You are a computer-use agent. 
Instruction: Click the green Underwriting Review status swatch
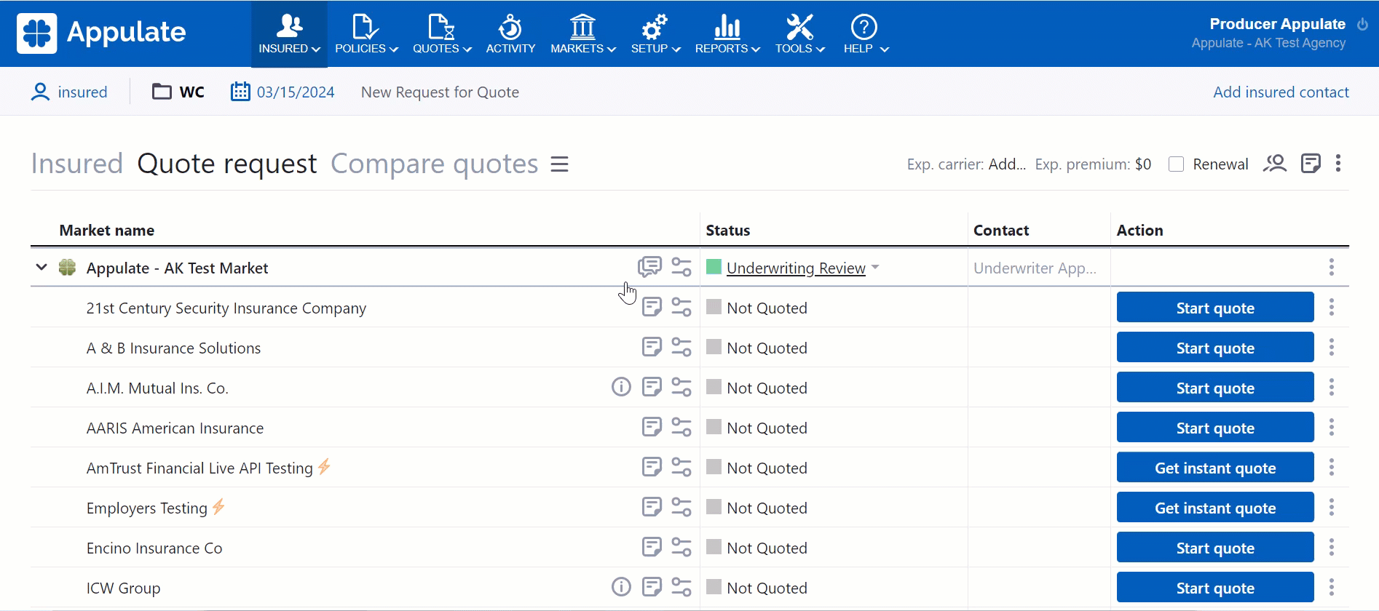(714, 267)
